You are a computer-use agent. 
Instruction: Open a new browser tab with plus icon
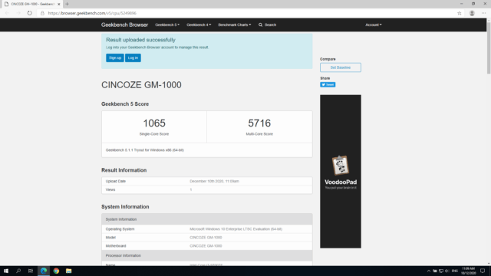tap(67, 4)
